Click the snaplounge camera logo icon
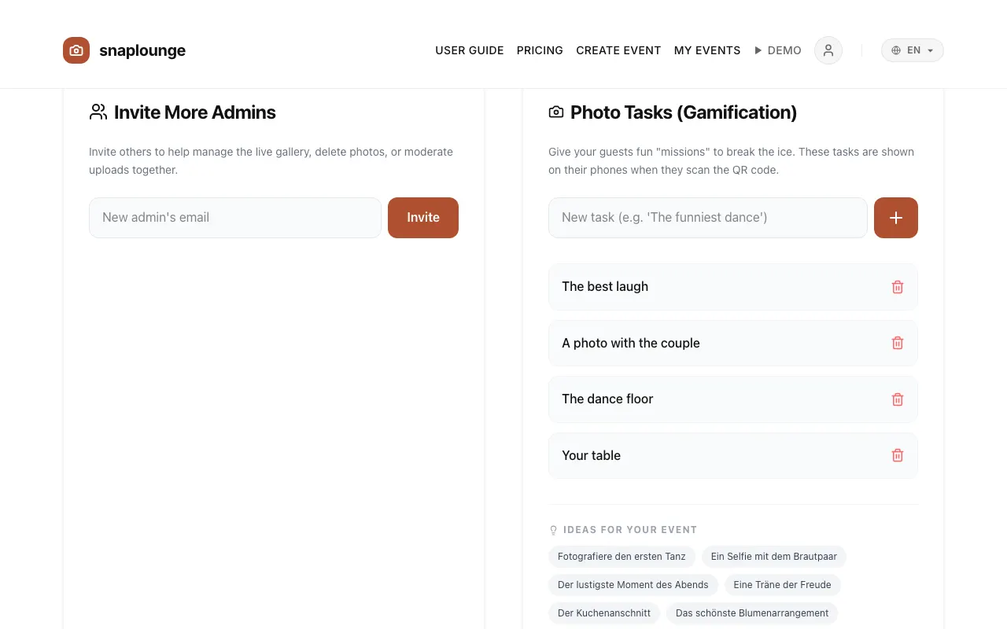 point(76,50)
